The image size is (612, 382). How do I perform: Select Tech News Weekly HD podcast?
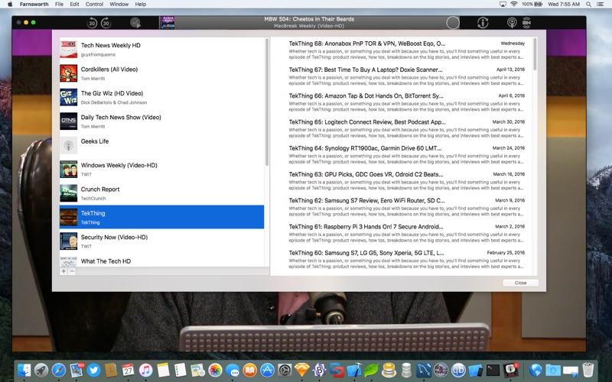click(x=161, y=49)
